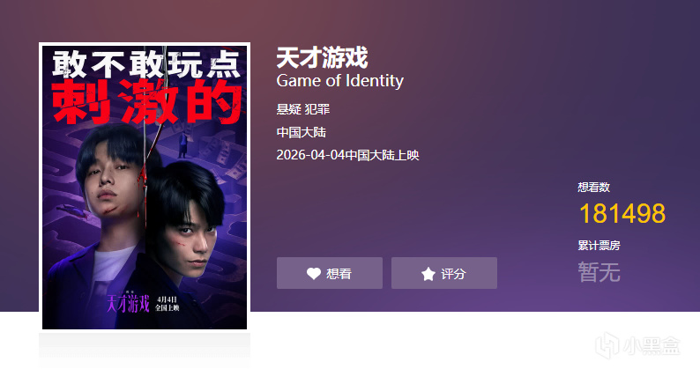Click the 暂无 box office value
Screen dimensions: 700x369
599,272
